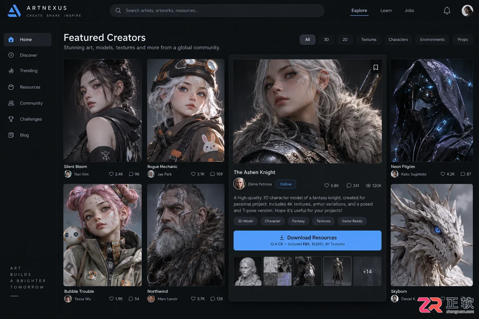Open the sculpted bust preview thumbnail
Viewport: 479px width, 319px height.
(247, 271)
